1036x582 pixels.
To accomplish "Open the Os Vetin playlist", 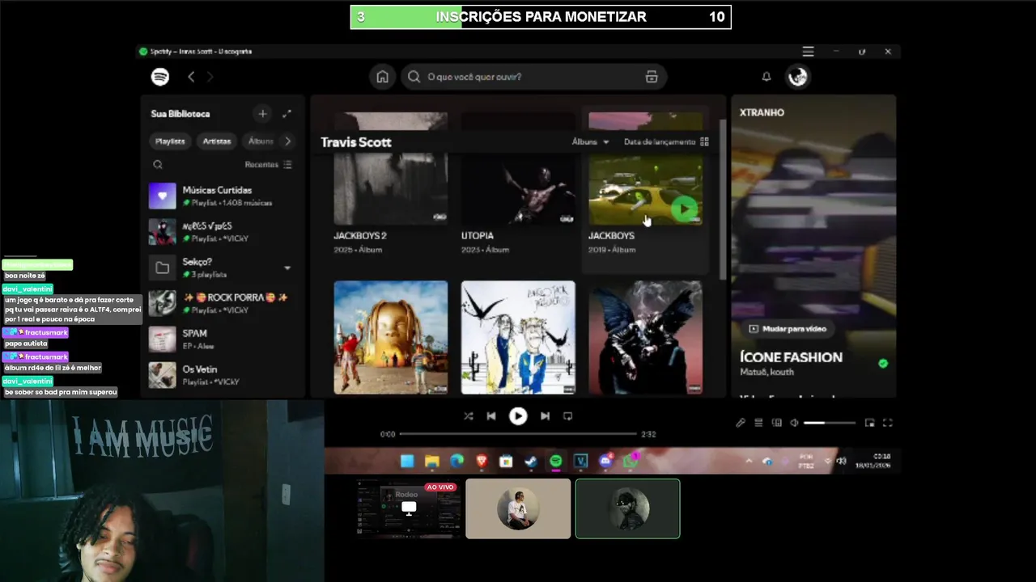I will [221, 375].
